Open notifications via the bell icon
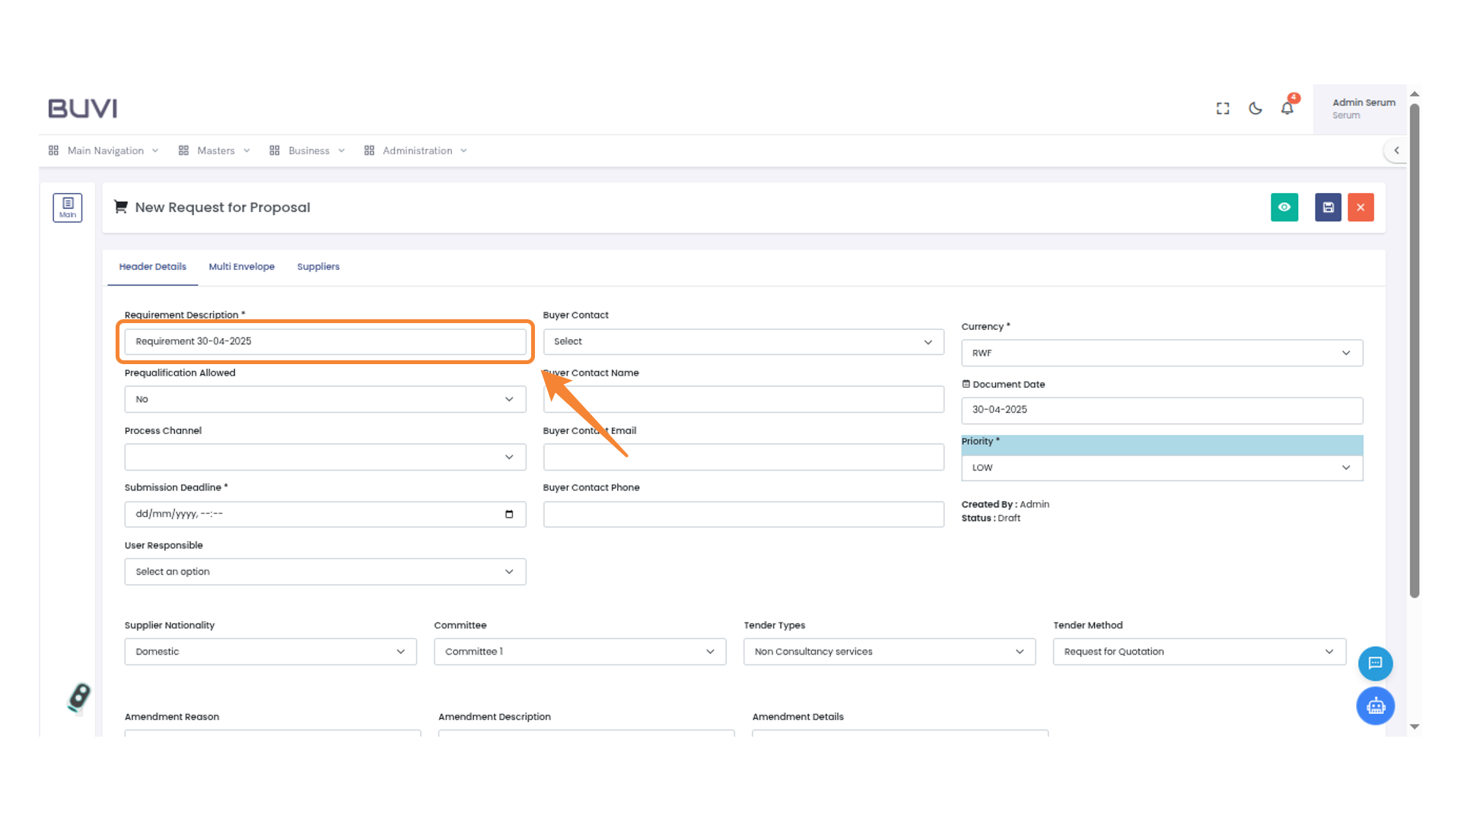Screen dimensions: 1461x821 point(1287,109)
